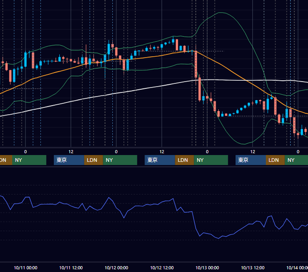
Task: Click the 10/11 12:00 date label
Action: [x=71, y=267]
